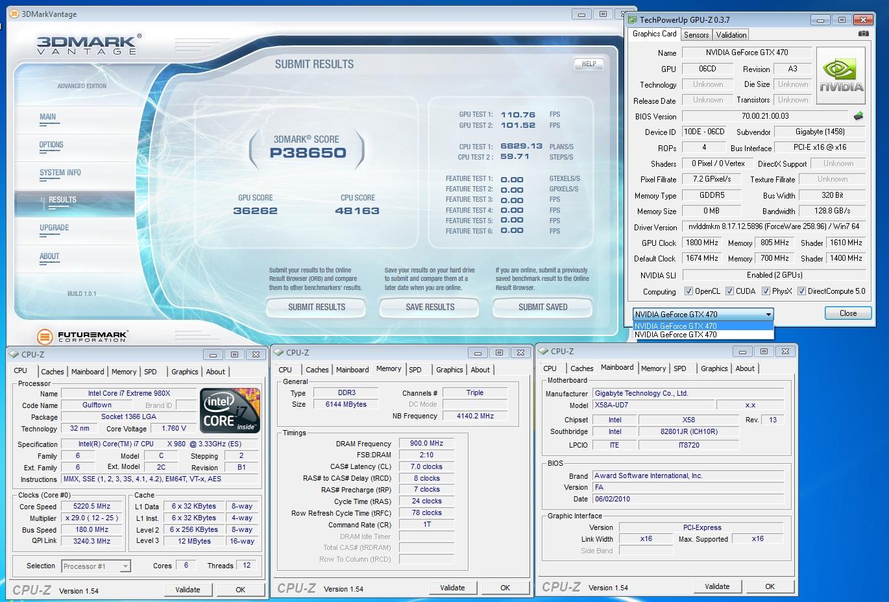The image size is (889, 602).
Task: Click the camera screenshot icon in GPU-Z
Action: coord(863,34)
